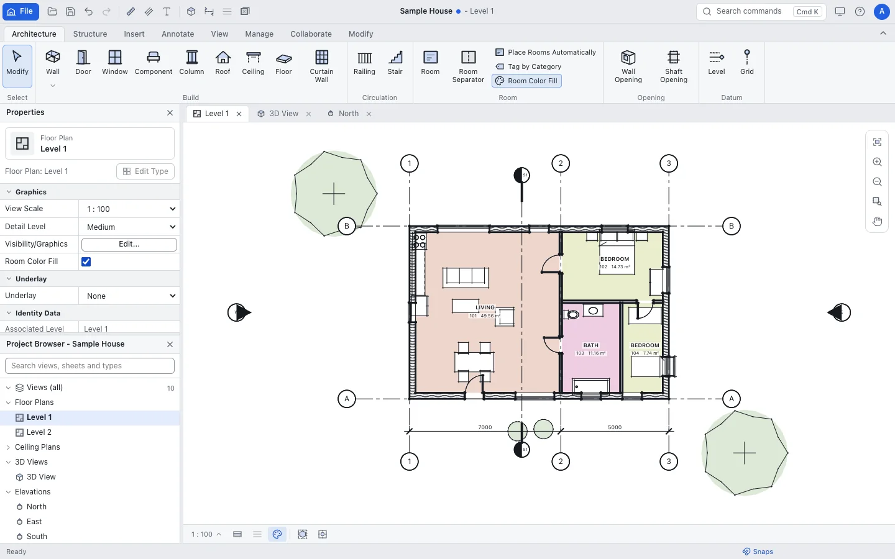Viewport: 895px width, 559px height.
Task: Select the Railing tool
Action: click(364, 63)
